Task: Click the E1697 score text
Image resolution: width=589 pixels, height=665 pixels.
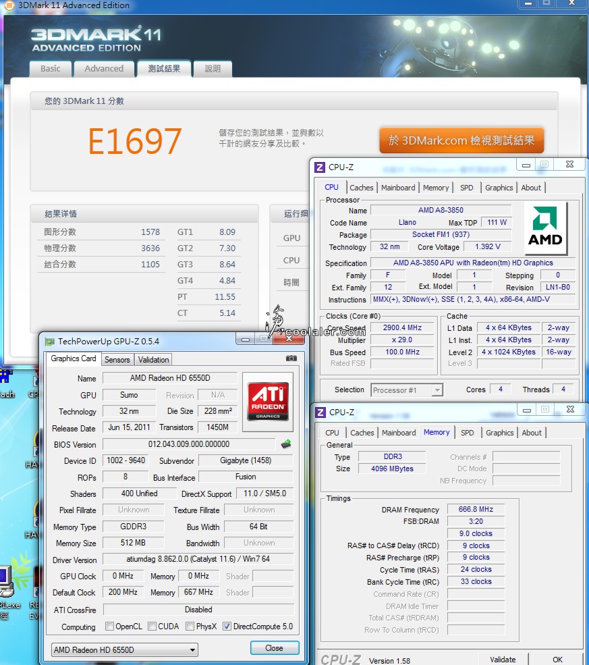Action: pyautogui.click(x=135, y=141)
